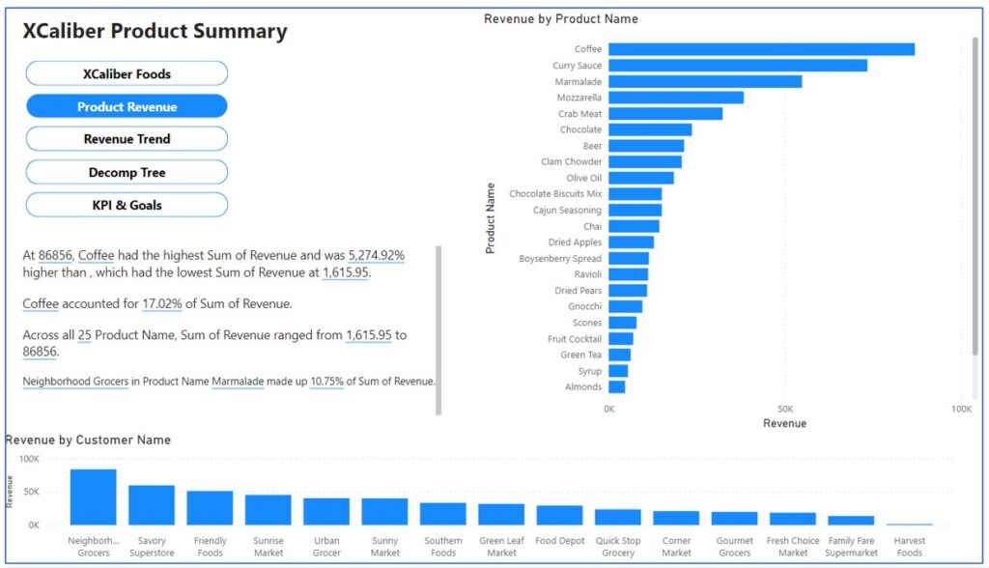The height and width of the screenshot is (568, 989).
Task: Click the 'Harvest Foods' axis label
Action: pos(910,547)
